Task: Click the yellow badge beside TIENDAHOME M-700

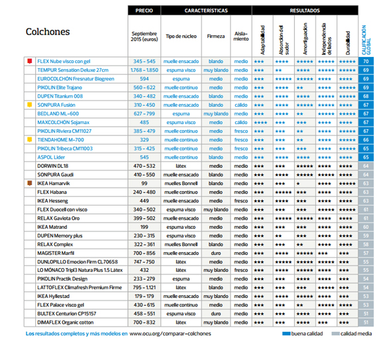Action: pos(30,139)
